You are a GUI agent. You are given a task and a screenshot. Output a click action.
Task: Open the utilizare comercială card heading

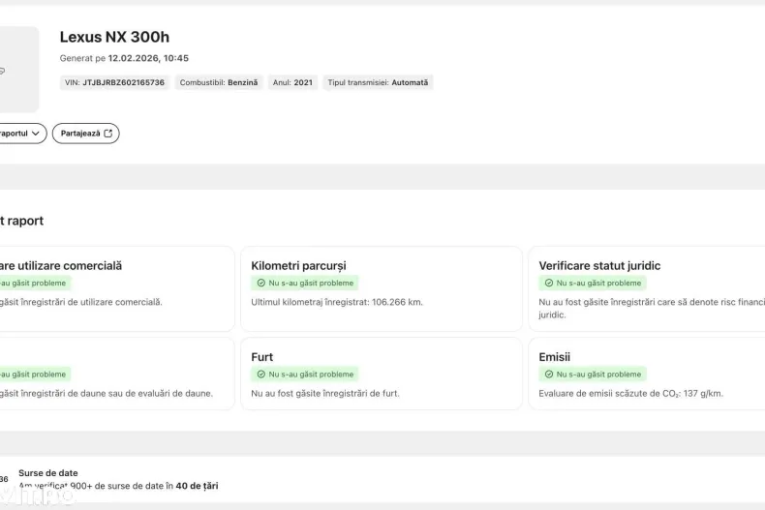pyautogui.click(x=60, y=265)
